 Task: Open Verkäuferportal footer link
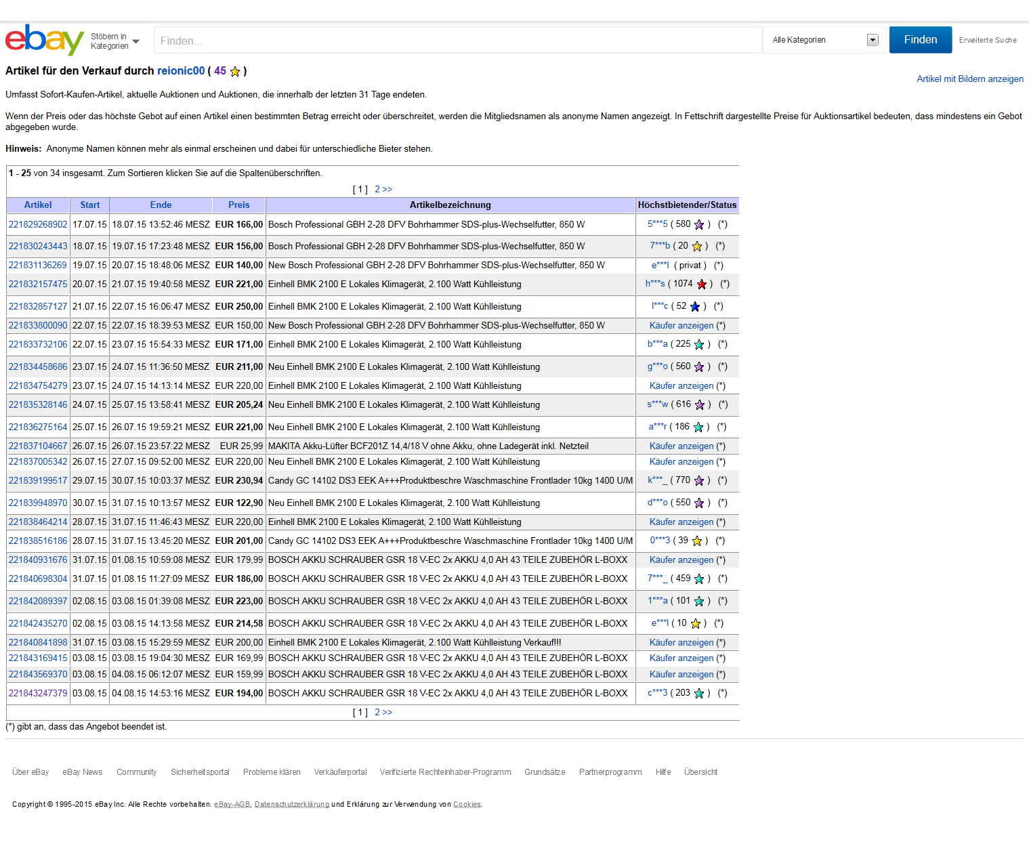click(x=340, y=772)
